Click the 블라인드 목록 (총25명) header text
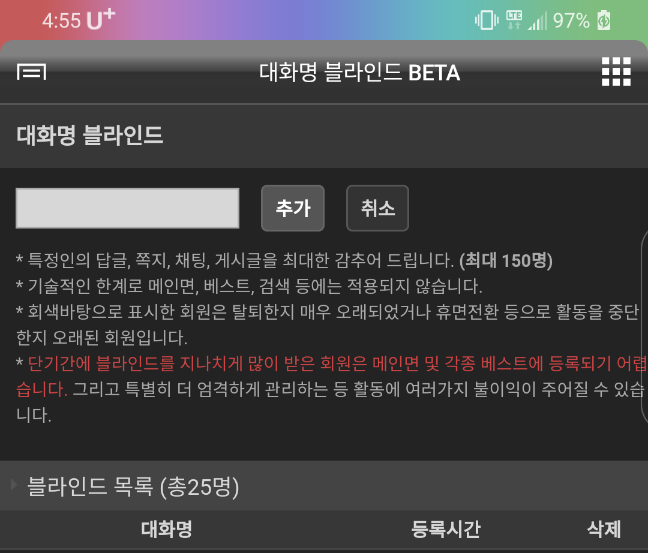The height and width of the screenshot is (553, 648). [133, 486]
